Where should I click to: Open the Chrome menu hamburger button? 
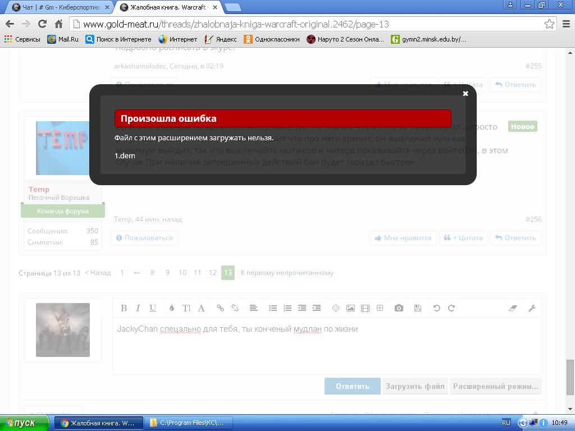click(x=566, y=24)
